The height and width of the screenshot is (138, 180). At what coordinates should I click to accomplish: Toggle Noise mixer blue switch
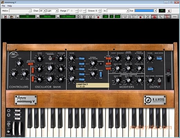(x=82, y=74)
